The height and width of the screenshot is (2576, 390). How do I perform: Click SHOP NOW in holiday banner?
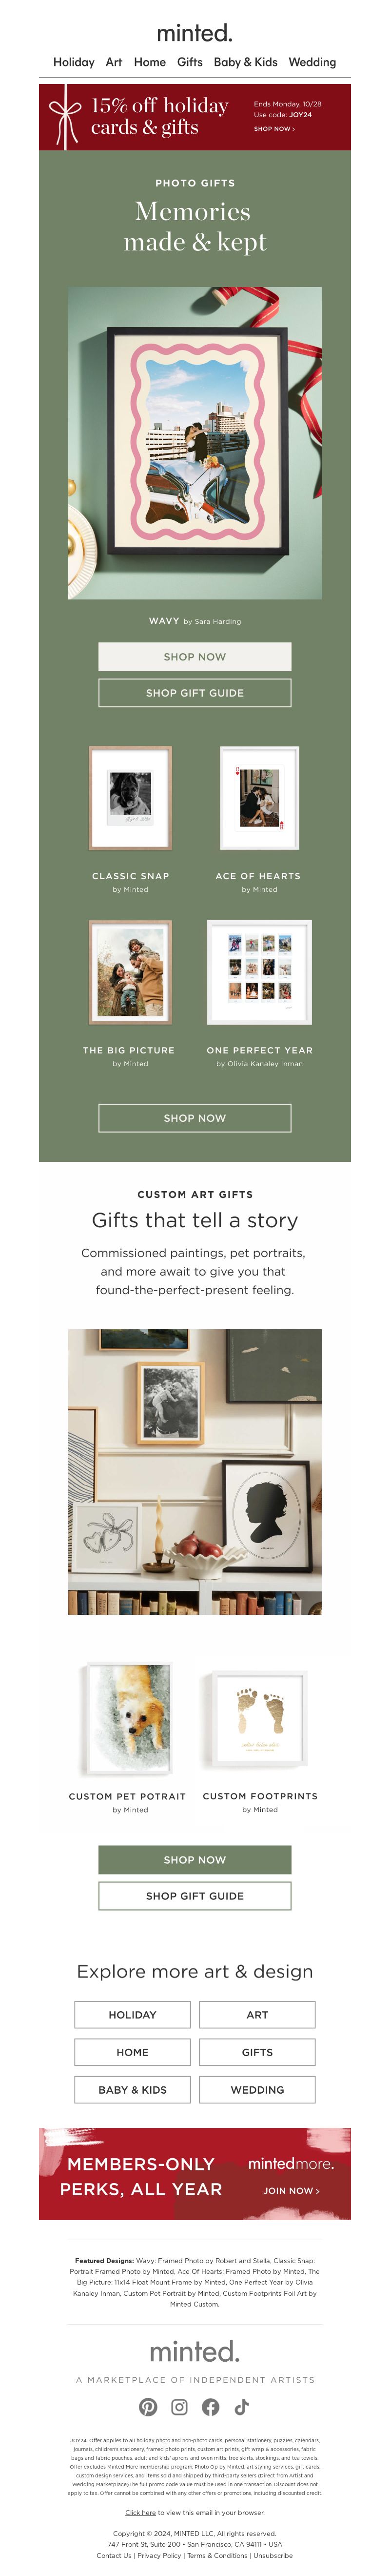pos(274,129)
